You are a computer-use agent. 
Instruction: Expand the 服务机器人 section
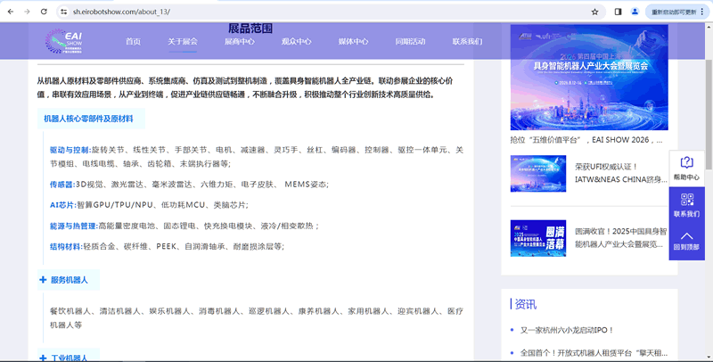(x=44, y=280)
